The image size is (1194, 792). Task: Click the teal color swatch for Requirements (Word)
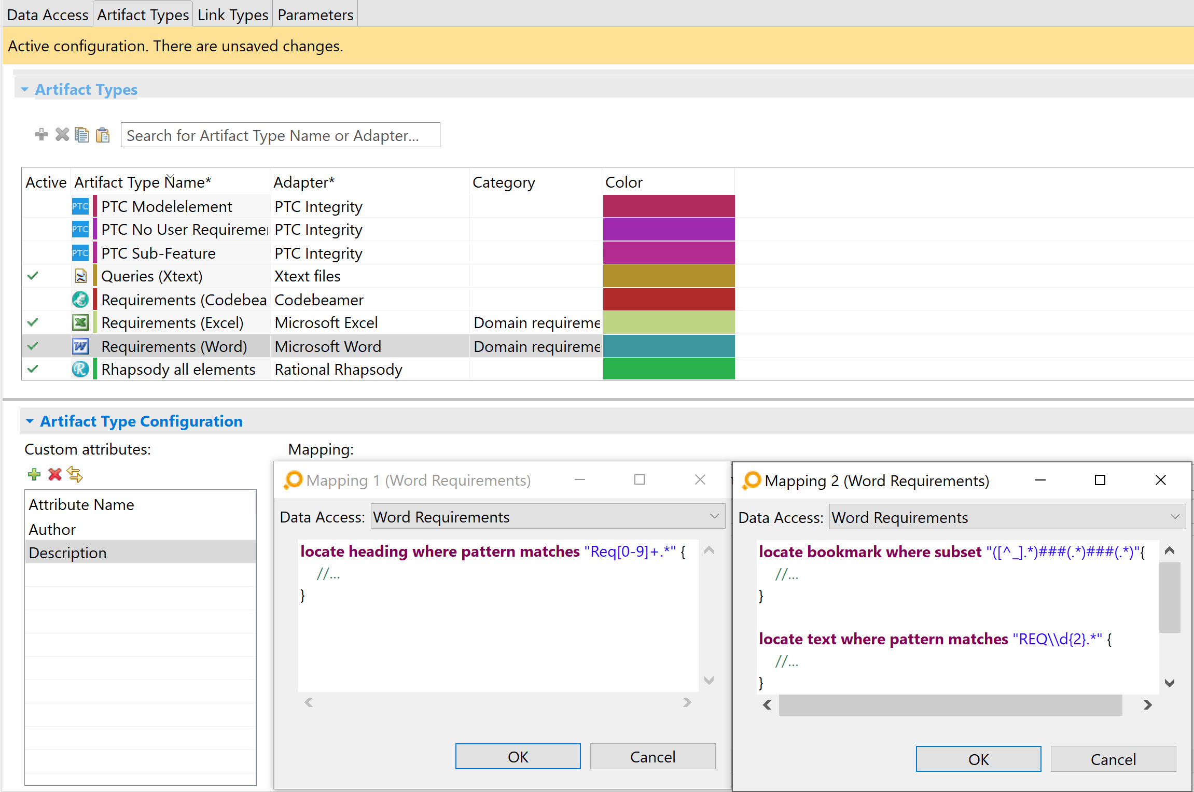point(669,346)
